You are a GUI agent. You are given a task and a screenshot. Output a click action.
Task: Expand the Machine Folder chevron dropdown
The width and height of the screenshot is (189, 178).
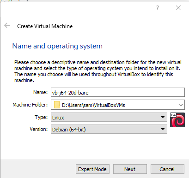[181, 105]
